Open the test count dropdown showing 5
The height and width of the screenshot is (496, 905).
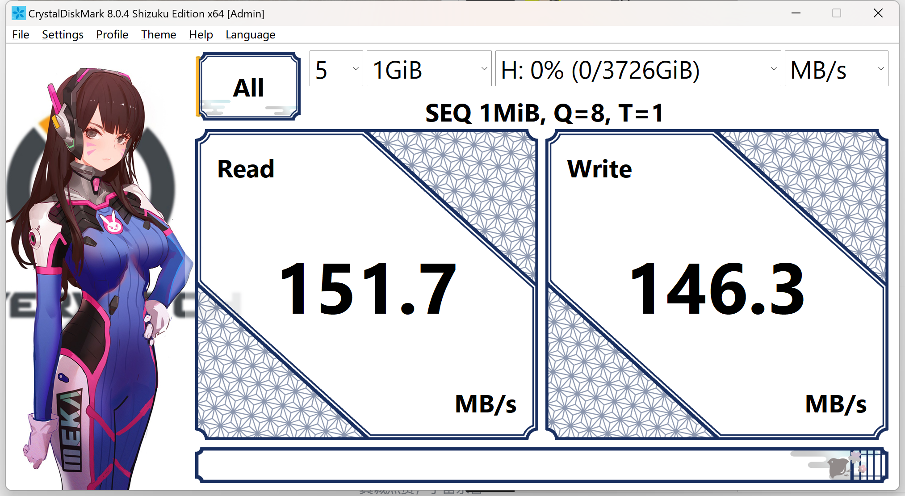click(336, 69)
